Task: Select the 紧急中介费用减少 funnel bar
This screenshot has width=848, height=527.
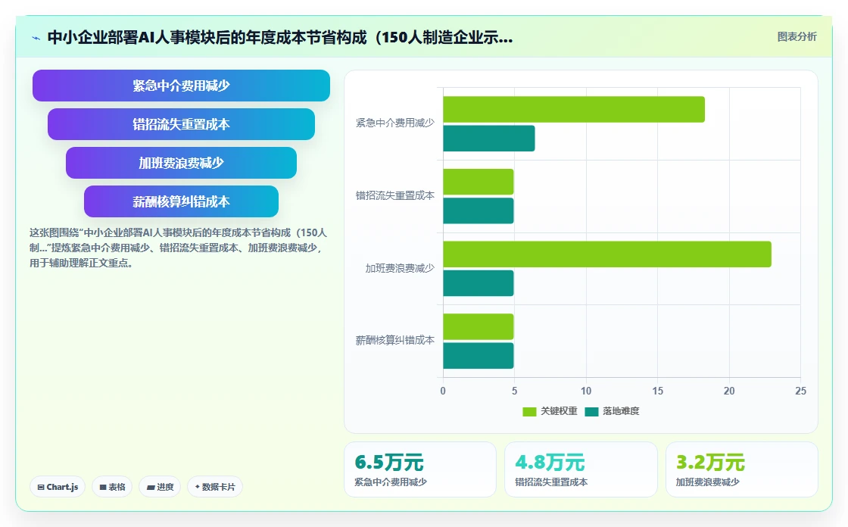Action: 181,86
